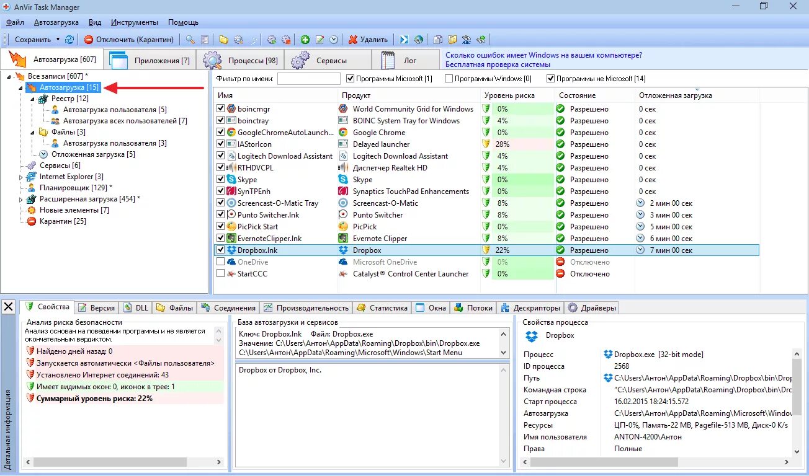Open the Файл menu
The width and height of the screenshot is (809, 476).
[16, 22]
